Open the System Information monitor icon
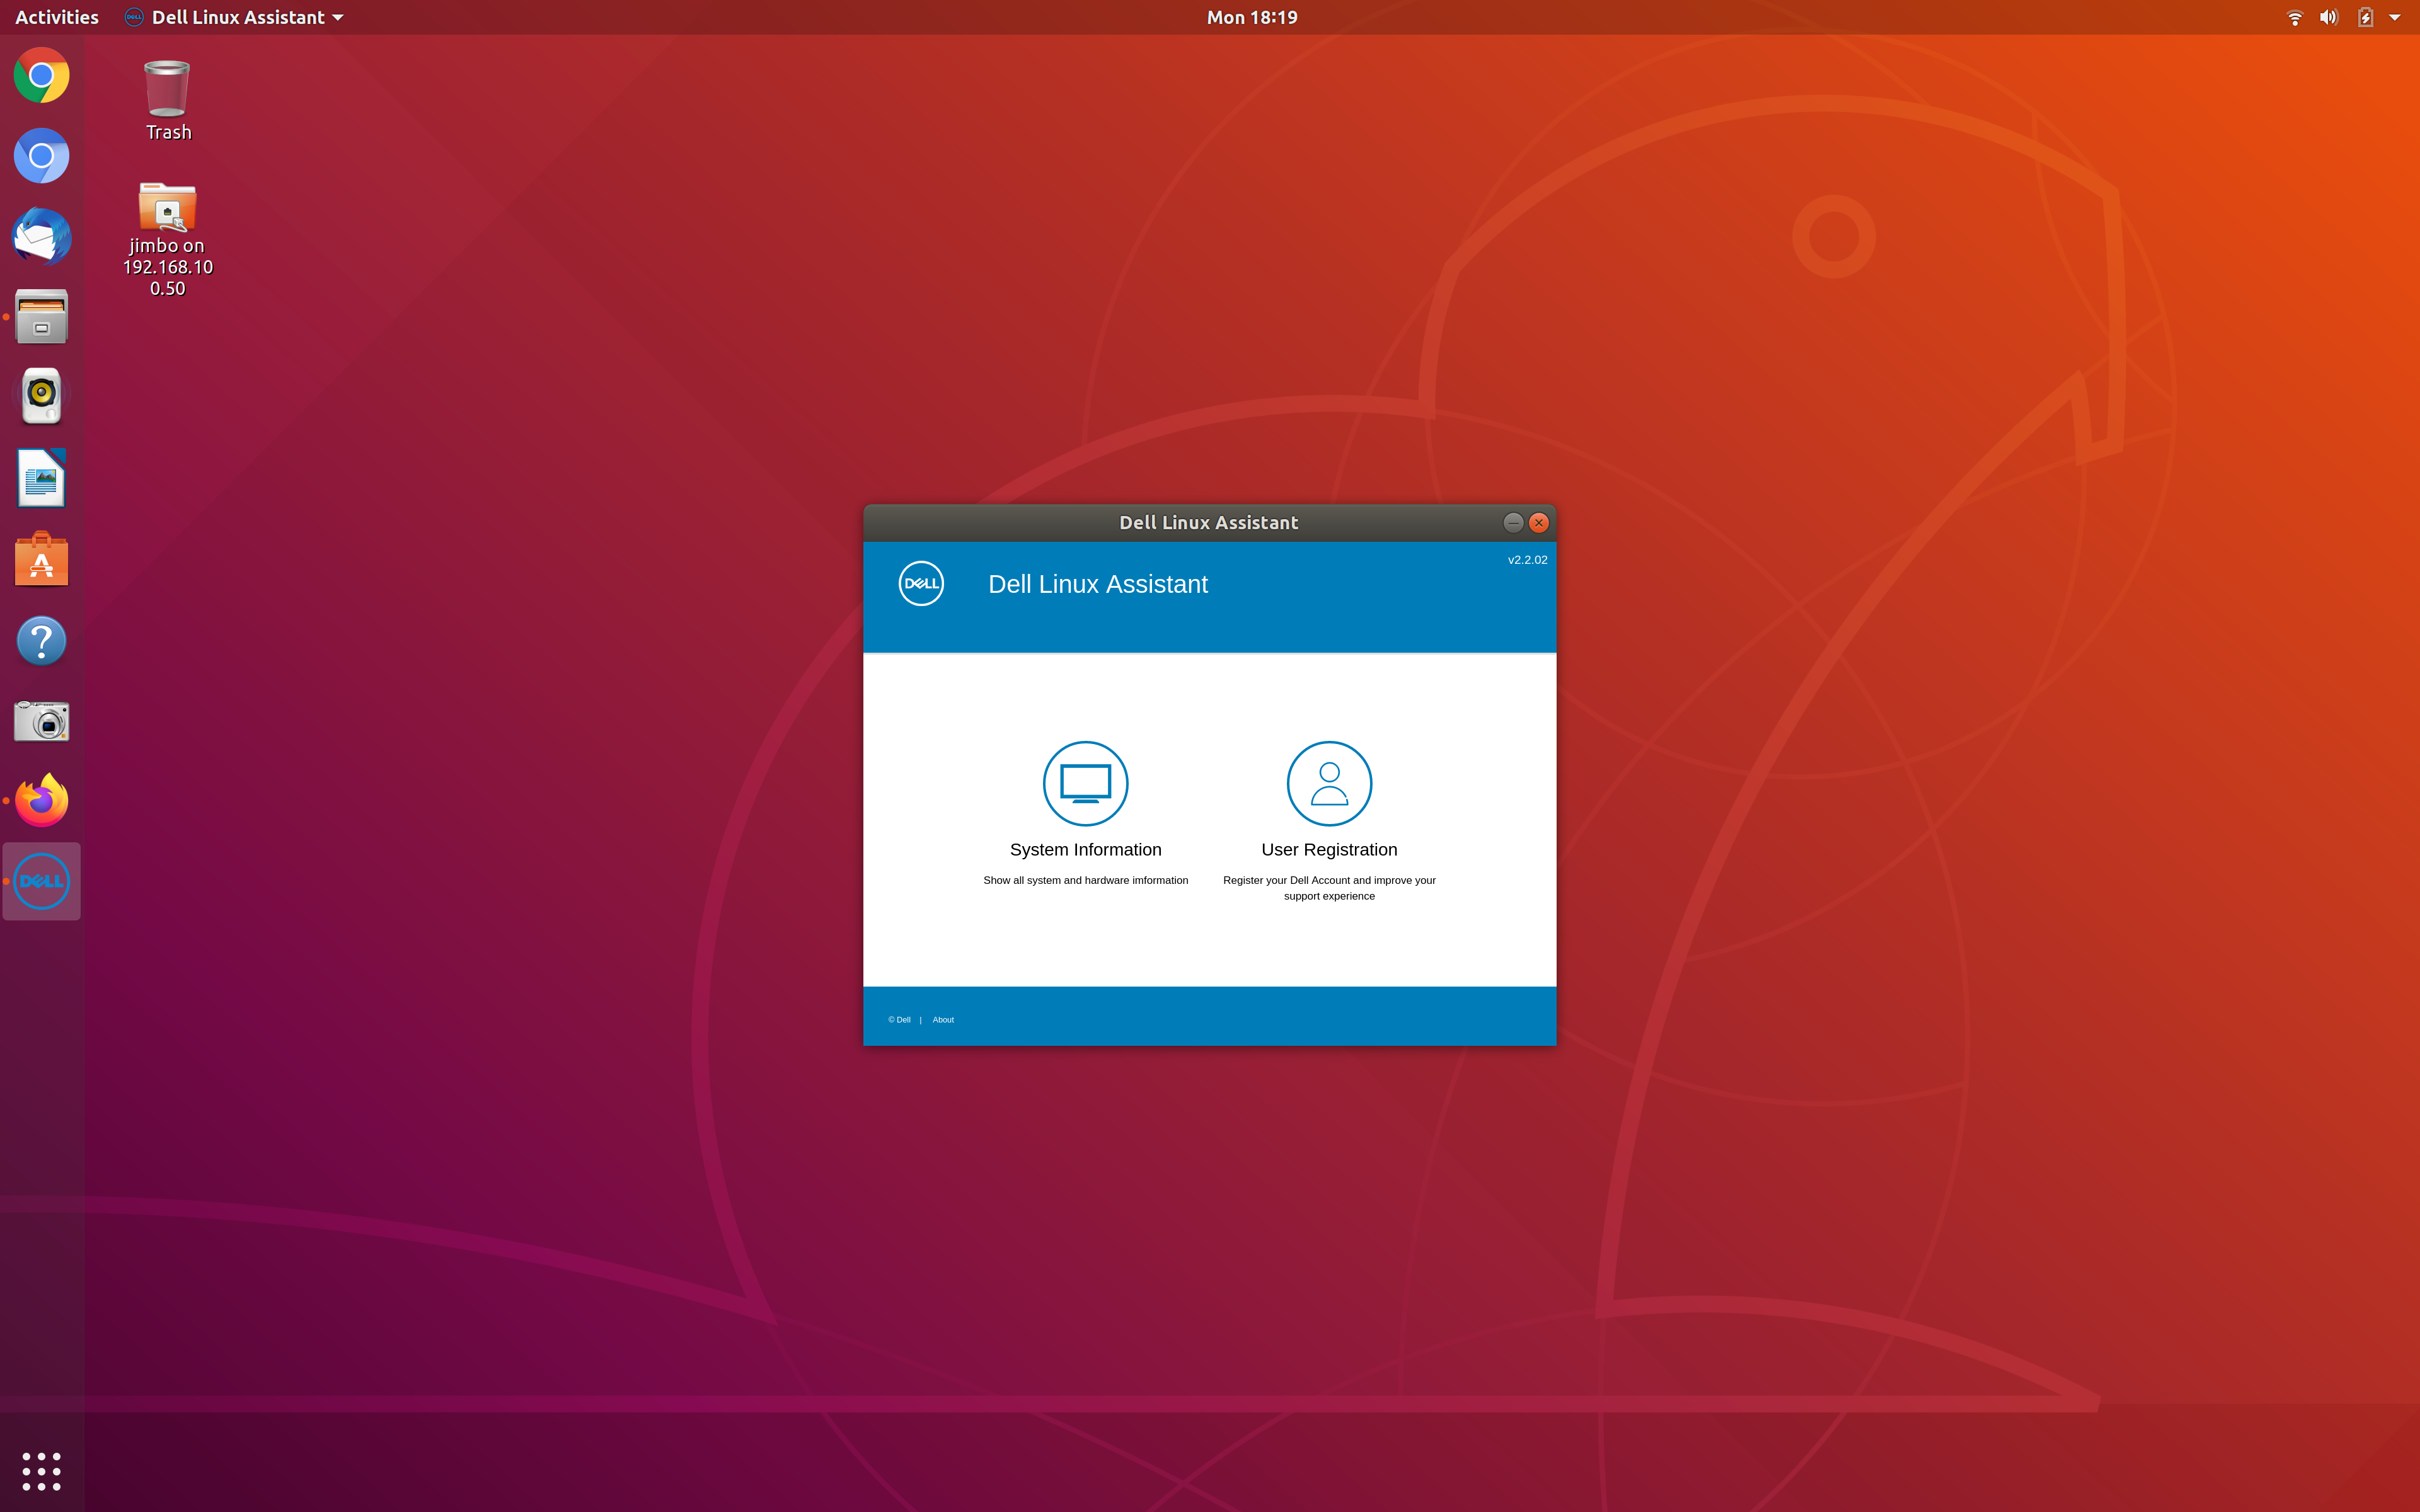This screenshot has height=1512, width=2420. click(x=1085, y=783)
